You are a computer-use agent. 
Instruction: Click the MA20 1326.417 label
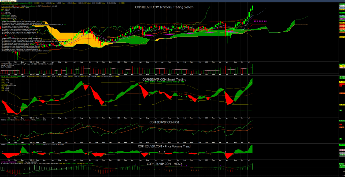click(x=5, y=9)
